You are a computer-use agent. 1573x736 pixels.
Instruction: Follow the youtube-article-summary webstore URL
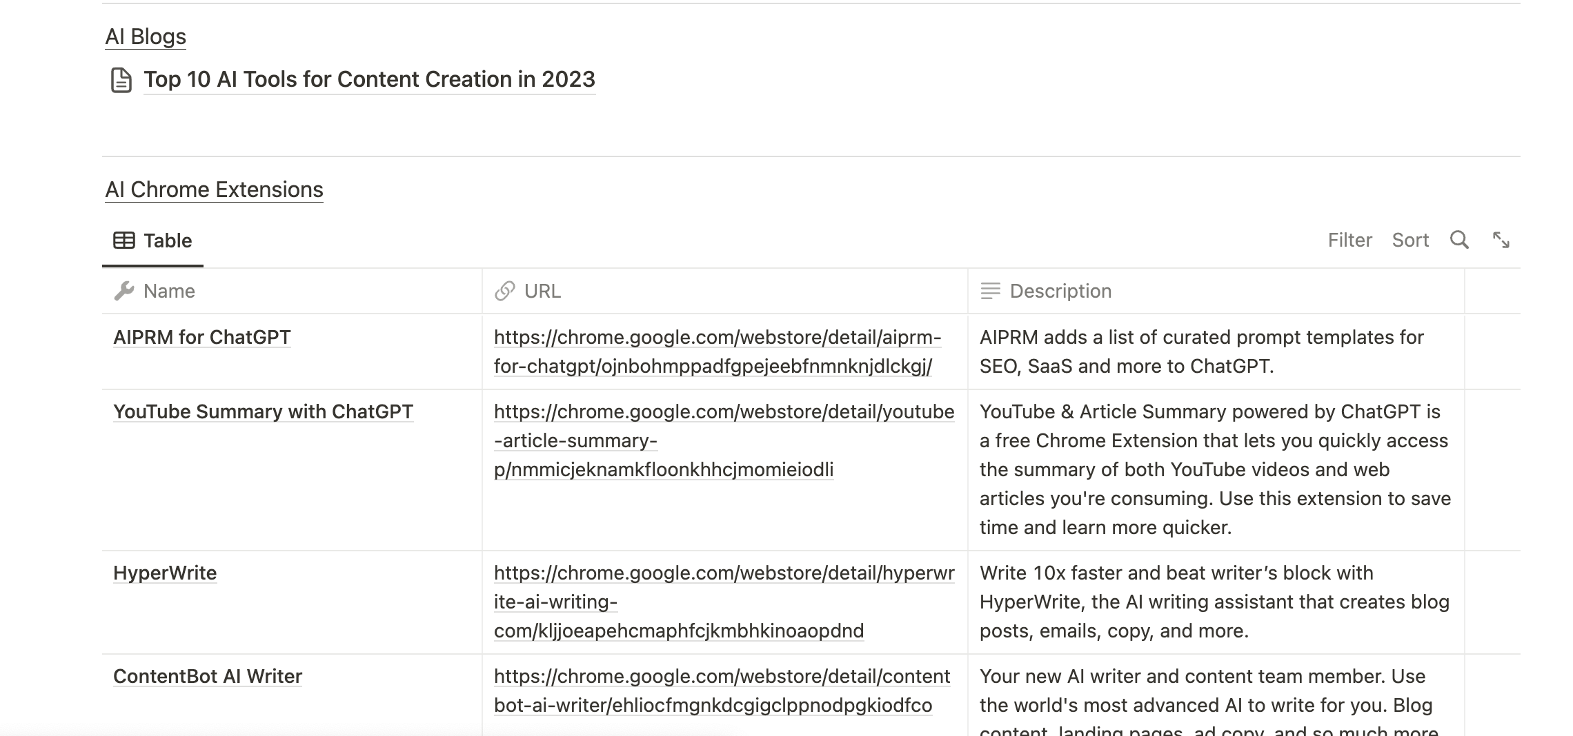click(724, 440)
